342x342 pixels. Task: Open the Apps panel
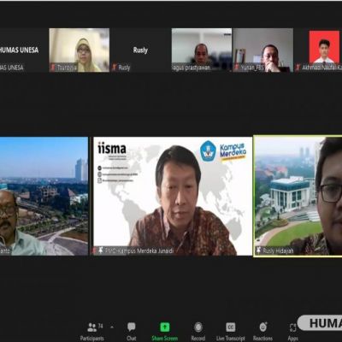pyautogui.click(x=292, y=332)
